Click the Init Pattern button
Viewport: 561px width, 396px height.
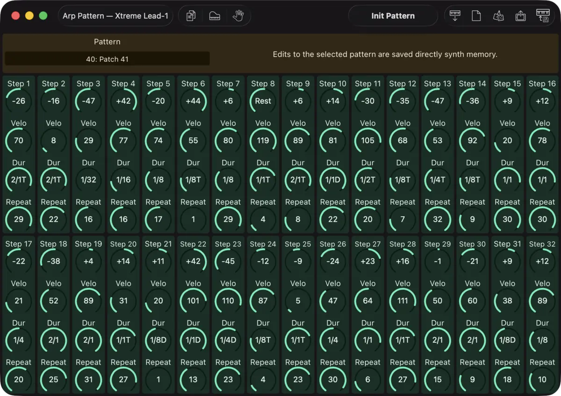(x=393, y=16)
